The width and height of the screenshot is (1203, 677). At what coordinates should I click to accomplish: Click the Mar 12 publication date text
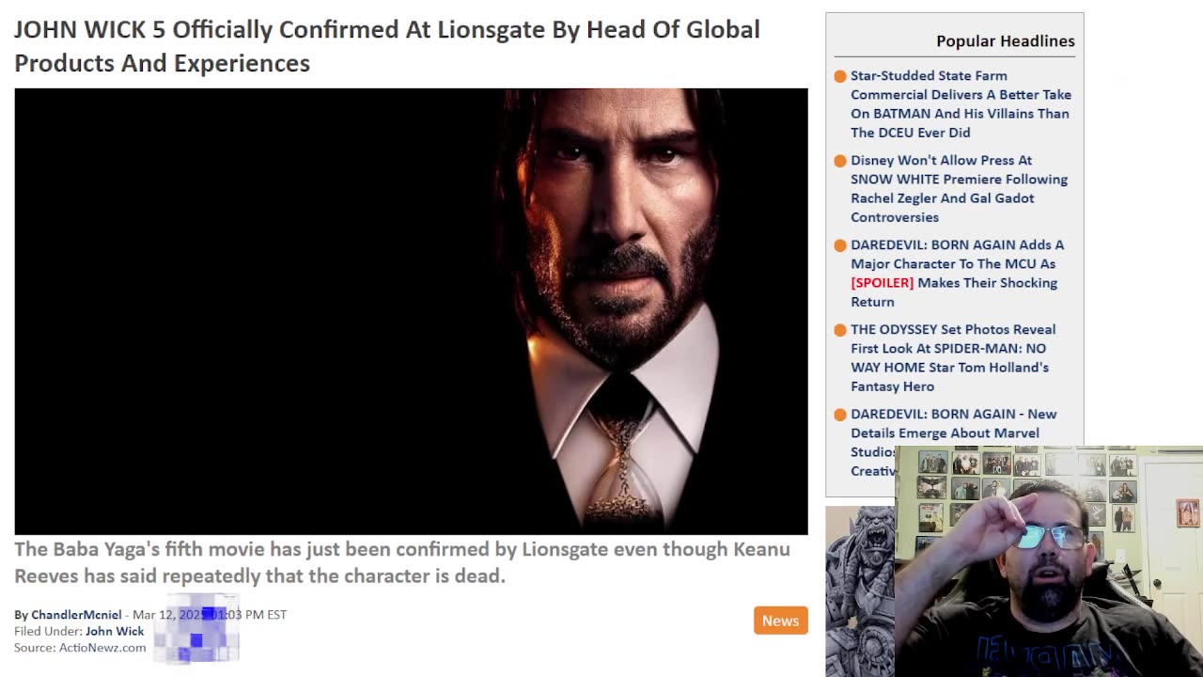pyautogui.click(x=210, y=614)
